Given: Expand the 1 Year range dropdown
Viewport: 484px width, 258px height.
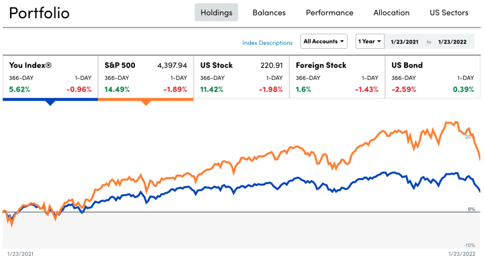Looking at the screenshot, I should tap(370, 42).
